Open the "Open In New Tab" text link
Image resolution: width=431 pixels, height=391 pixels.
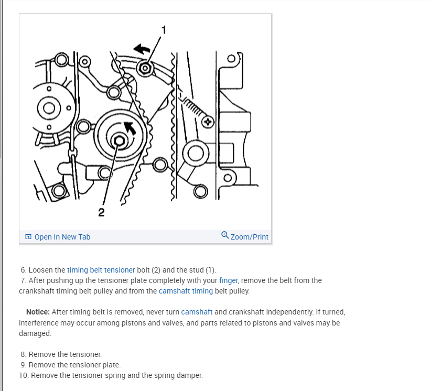[x=62, y=237]
